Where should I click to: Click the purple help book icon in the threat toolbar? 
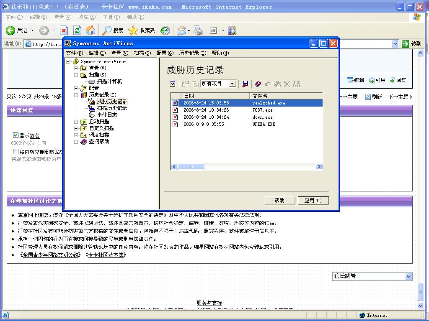click(x=258, y=84)
